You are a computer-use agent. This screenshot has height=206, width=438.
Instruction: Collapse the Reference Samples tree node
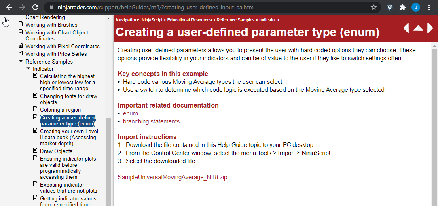(x=21, y=62)
